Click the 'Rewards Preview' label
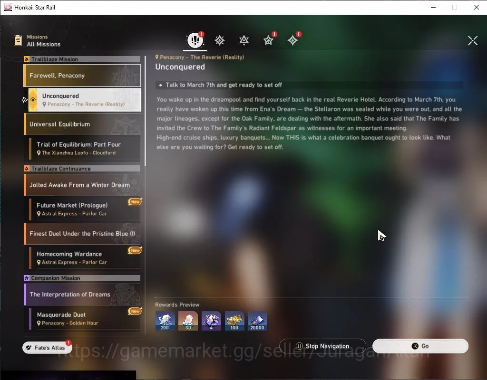 coord(177,304)
